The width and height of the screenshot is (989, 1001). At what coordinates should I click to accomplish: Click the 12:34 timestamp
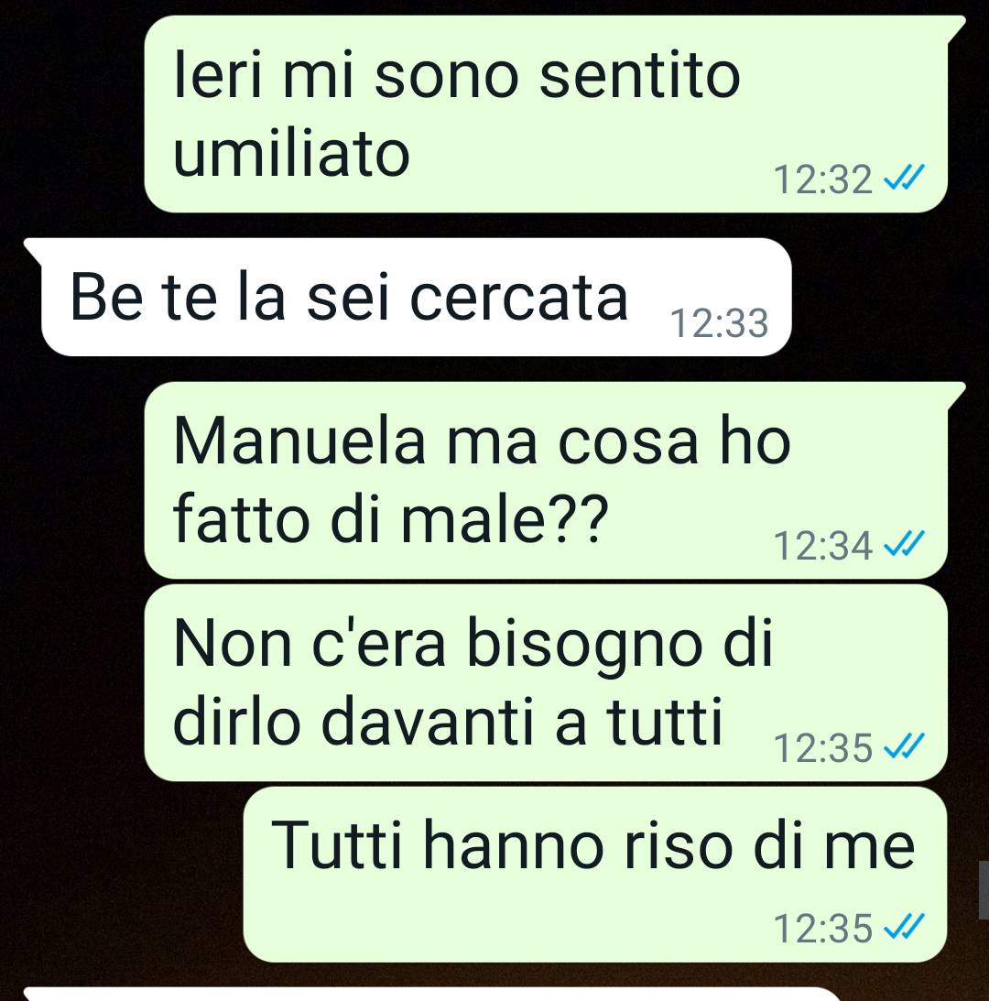[x=822, y=546]
